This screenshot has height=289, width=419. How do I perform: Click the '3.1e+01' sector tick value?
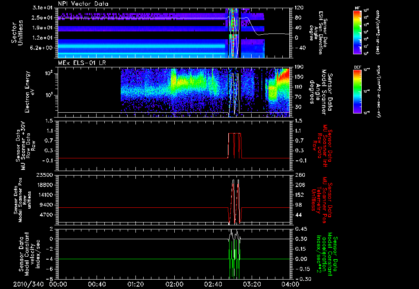click(x=43, y=8)
